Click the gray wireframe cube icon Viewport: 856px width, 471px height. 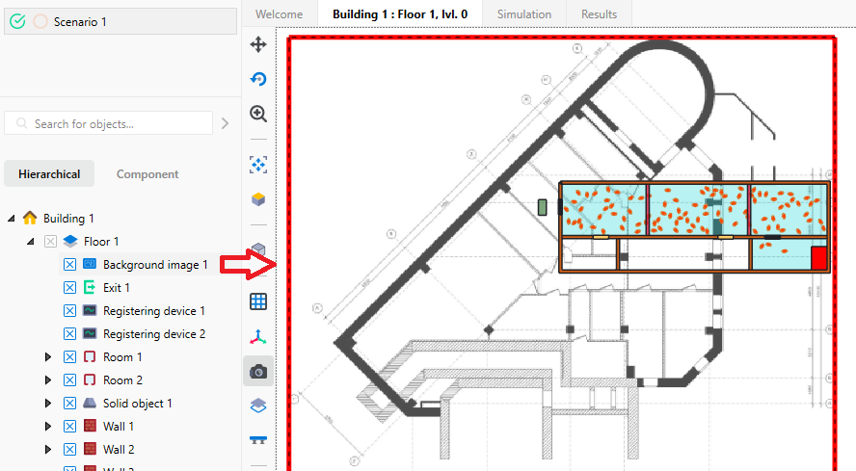point(258,249)
